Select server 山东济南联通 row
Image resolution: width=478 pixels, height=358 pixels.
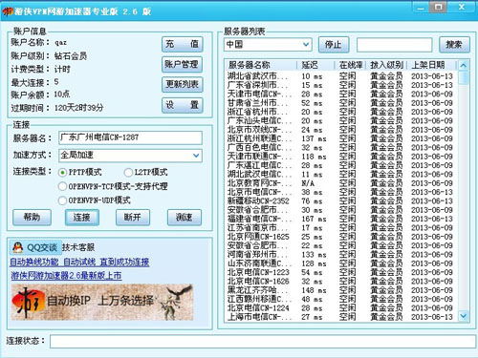tap(341, 263)
